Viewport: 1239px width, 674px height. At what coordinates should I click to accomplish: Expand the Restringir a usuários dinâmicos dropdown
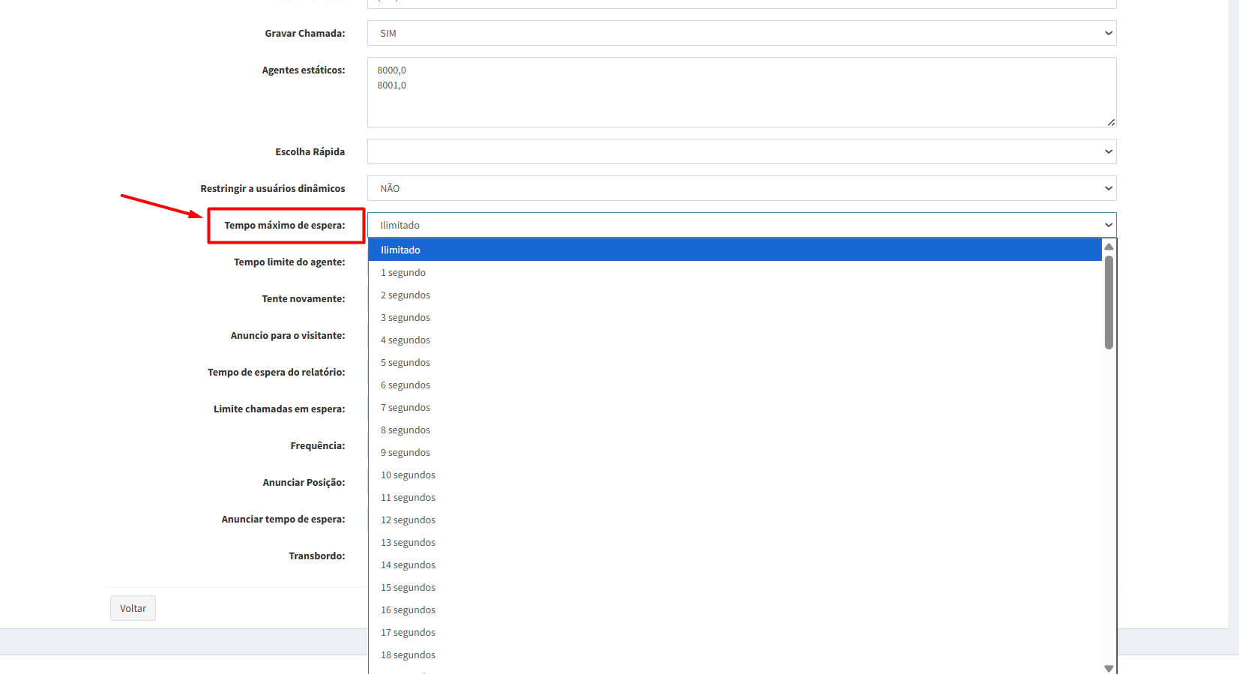pyautogui.click(x=741, y=188)
